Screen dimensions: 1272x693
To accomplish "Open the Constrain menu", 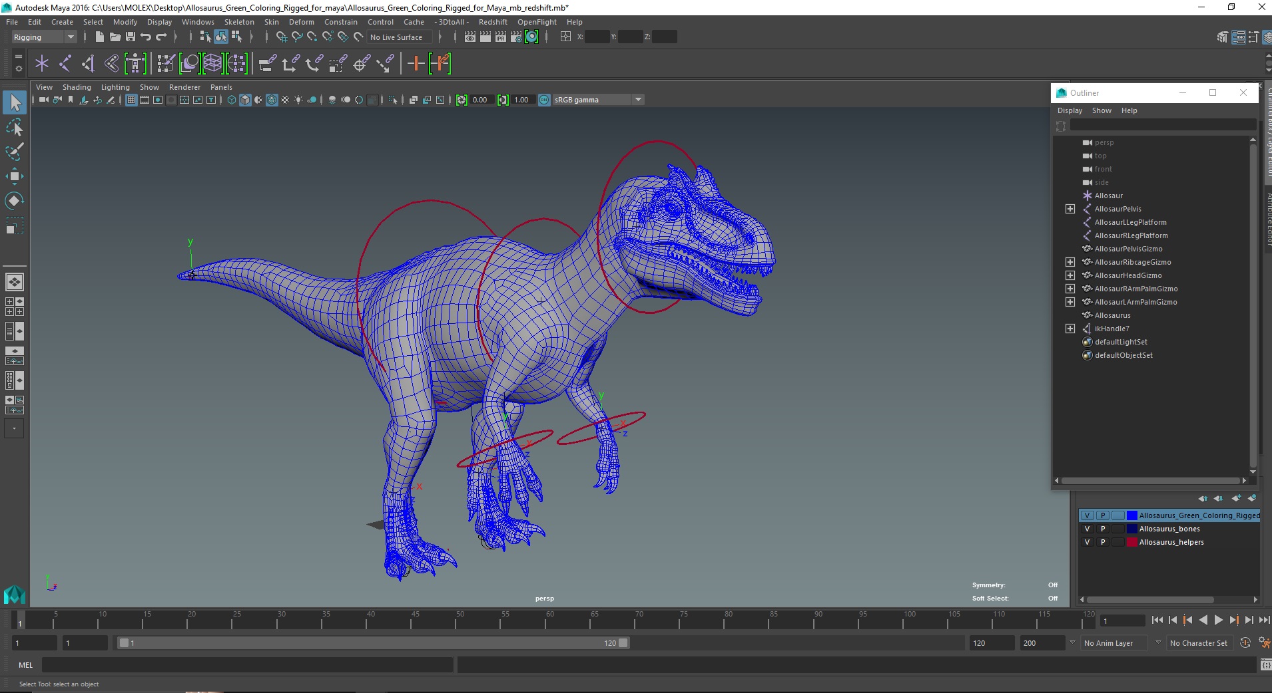I will coord(341,22).
